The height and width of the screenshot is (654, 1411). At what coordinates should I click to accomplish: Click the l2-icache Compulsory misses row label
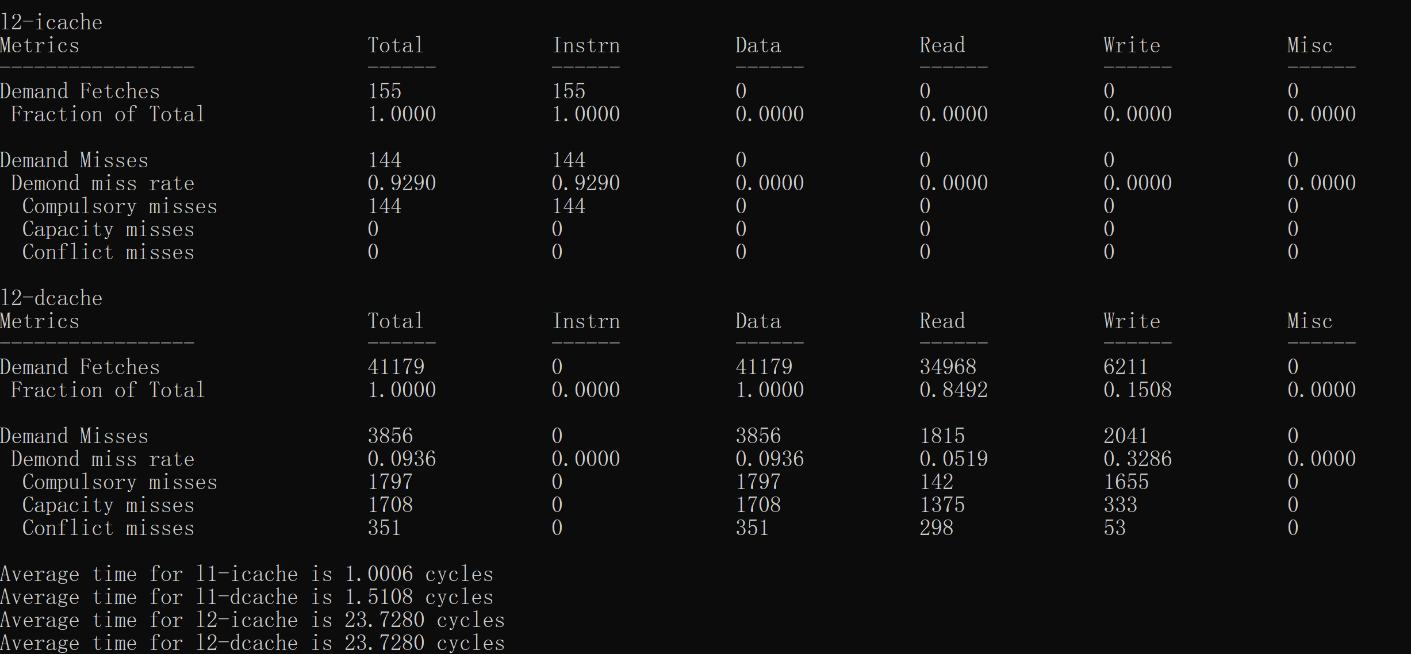pos(120,206)
